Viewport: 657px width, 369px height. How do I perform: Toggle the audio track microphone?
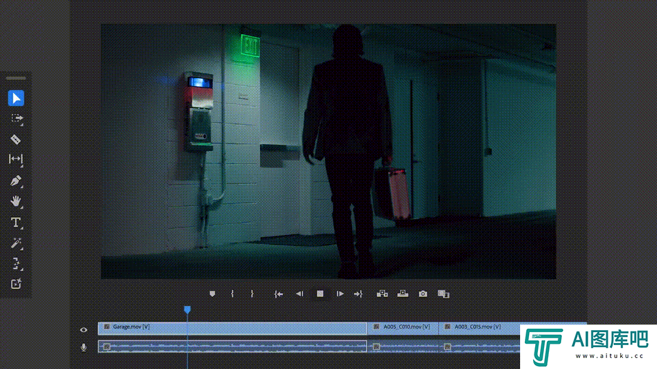click(x=83, y=347)
